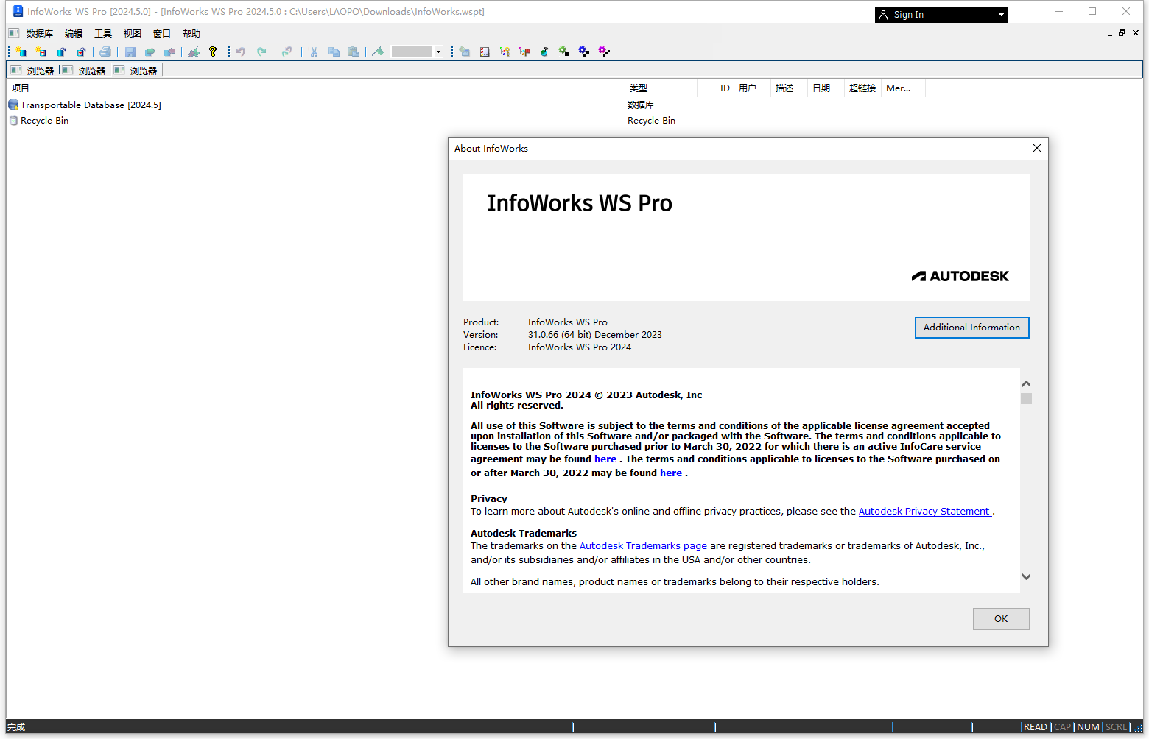The height and width of the screenshot is (739, 1149).
Task: Click the Print toolbar icon
Action: point(105,52)
